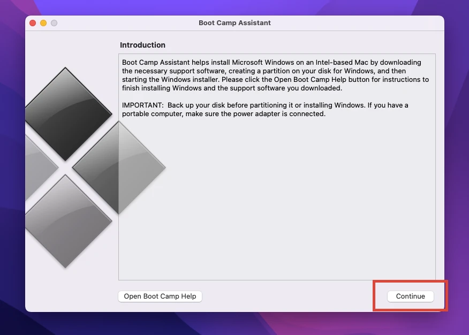
Task: Click the yellow minimize button
Action: tap(43, 23)
